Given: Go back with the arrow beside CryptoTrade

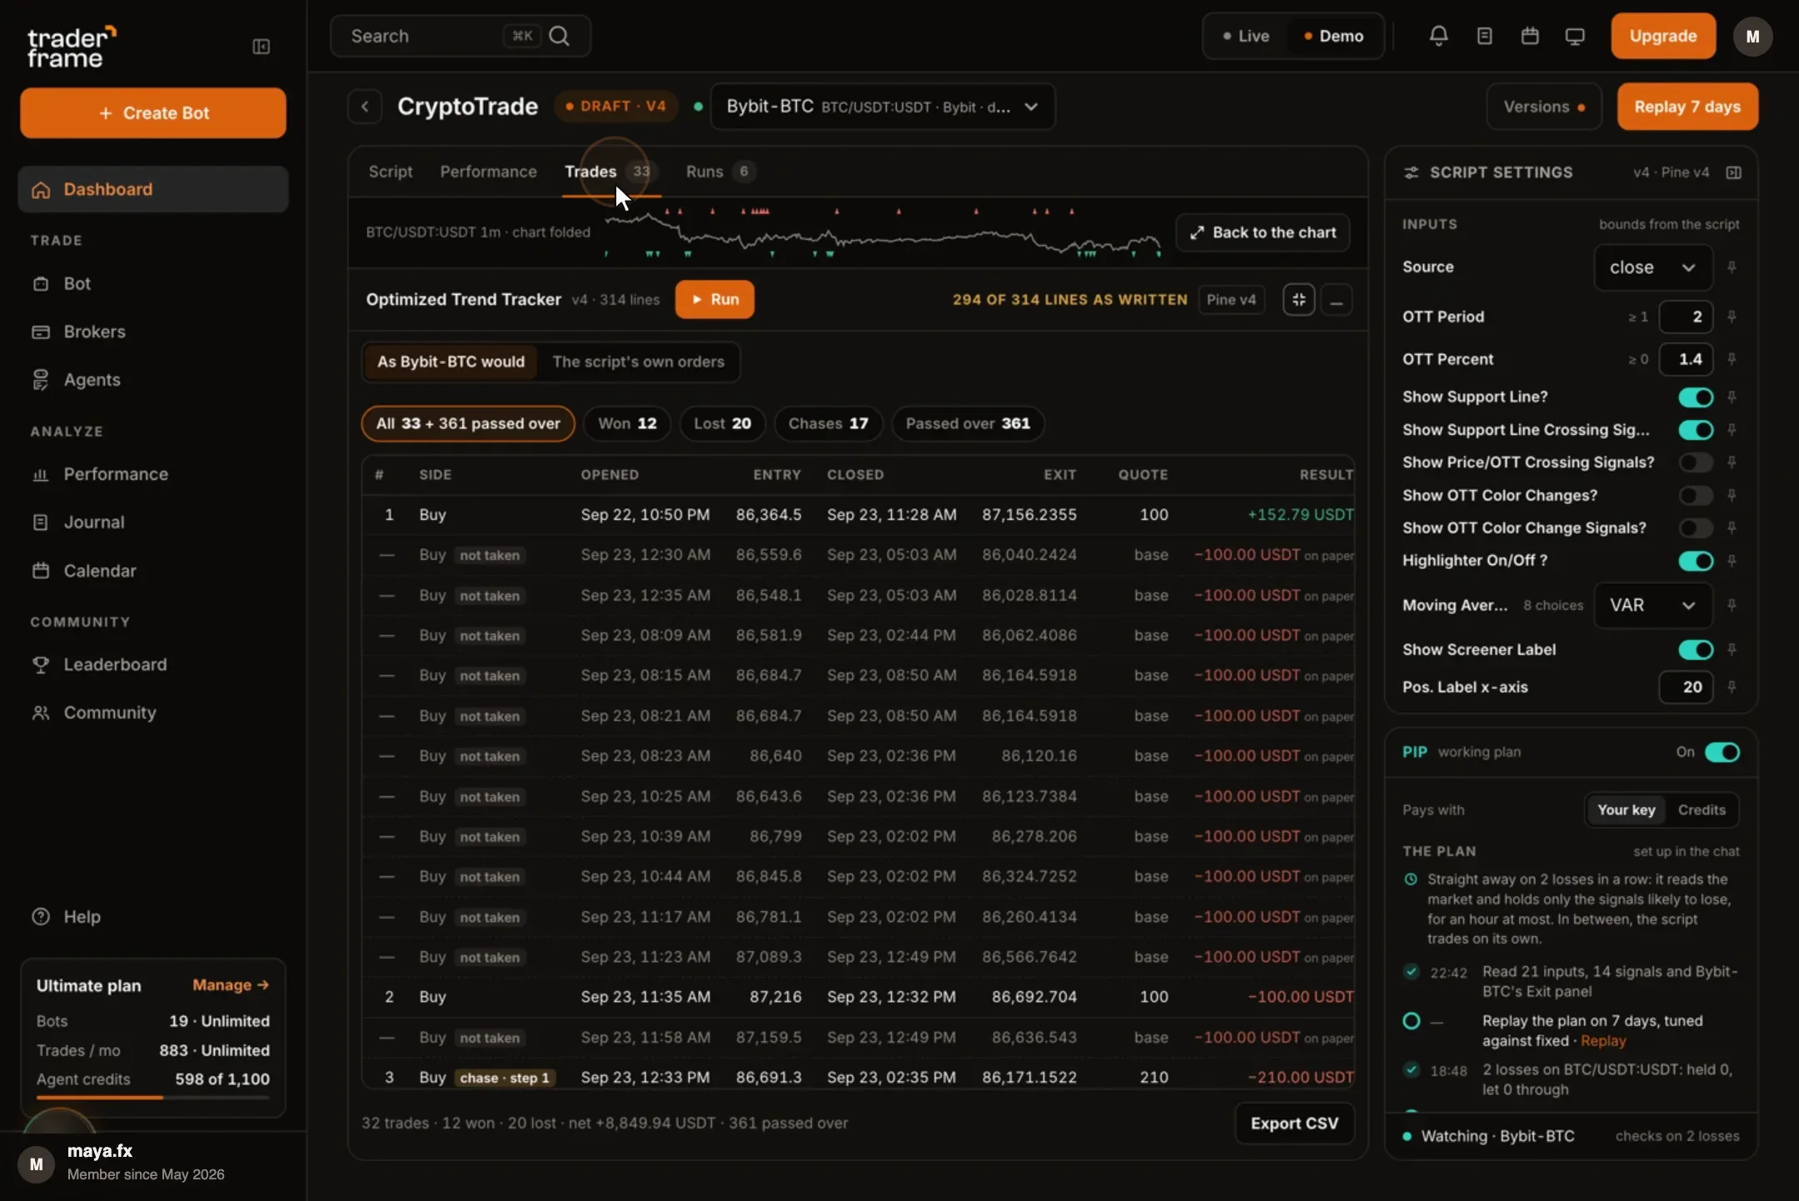Looking at the screenshot, I should pyautogui.click(x=365, y=107).
